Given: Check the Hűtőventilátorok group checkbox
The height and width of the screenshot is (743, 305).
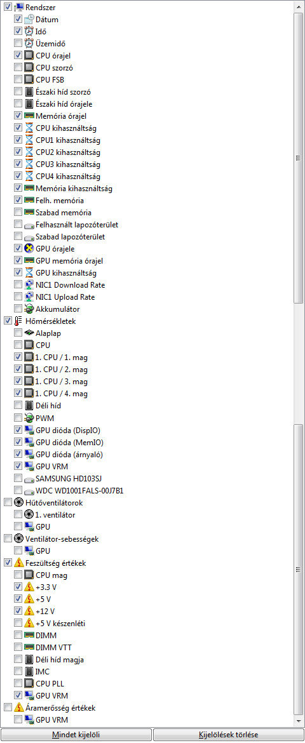Looking at the screenshot, I should [x=8, y=502].
